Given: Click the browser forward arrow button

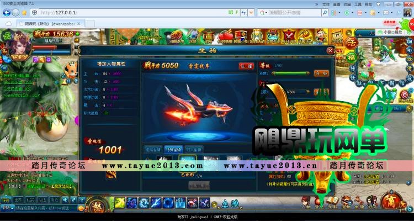Looking at the screenshot, I should tap(16, 12).
